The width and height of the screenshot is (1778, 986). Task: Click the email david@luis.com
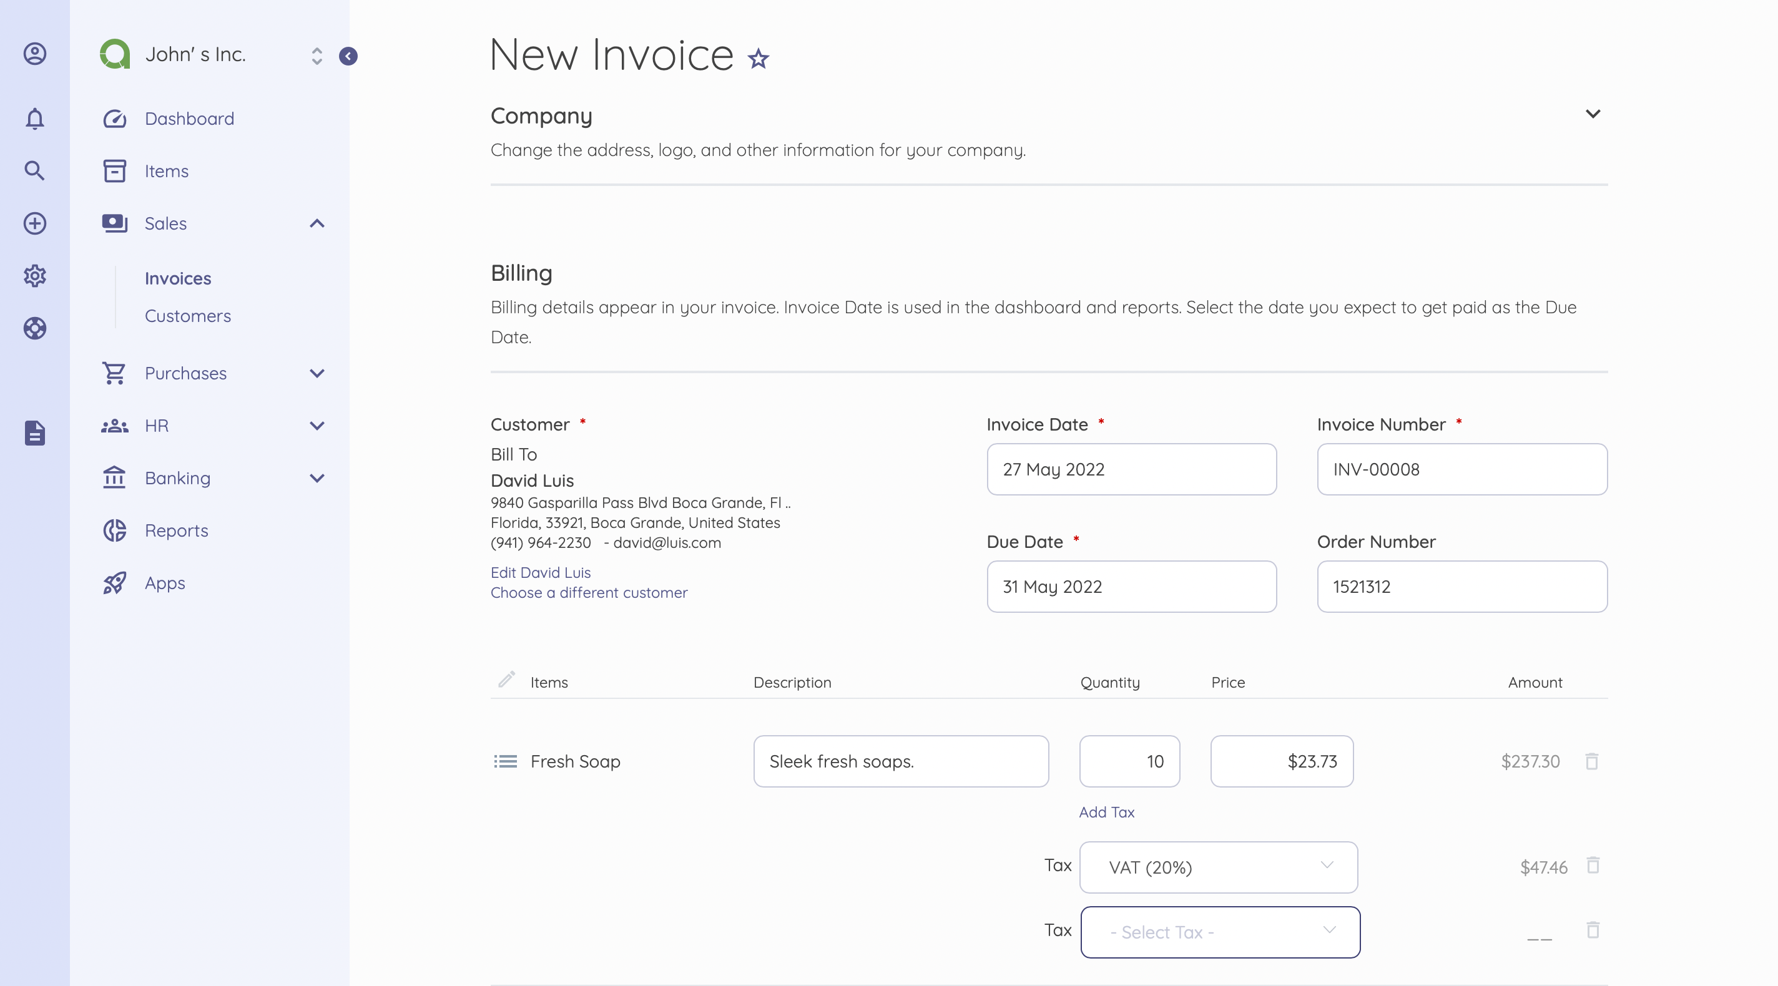click(667, 542)
